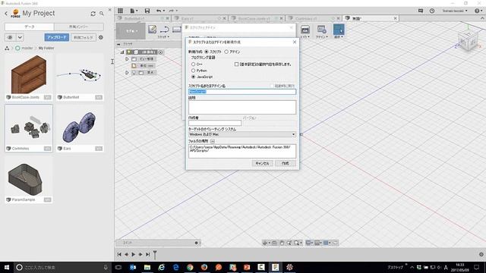The image size is (486, 273).
Task: Open the Display settings menu
Action: pyautogui.click(x=310, y=243)
